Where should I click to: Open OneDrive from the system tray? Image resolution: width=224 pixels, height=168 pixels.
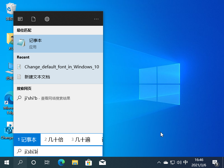pyautogui.click(x=166, y=162)
